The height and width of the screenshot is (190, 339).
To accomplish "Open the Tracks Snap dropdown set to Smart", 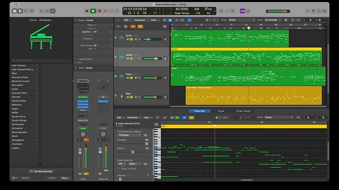I will tap(242, 20).
